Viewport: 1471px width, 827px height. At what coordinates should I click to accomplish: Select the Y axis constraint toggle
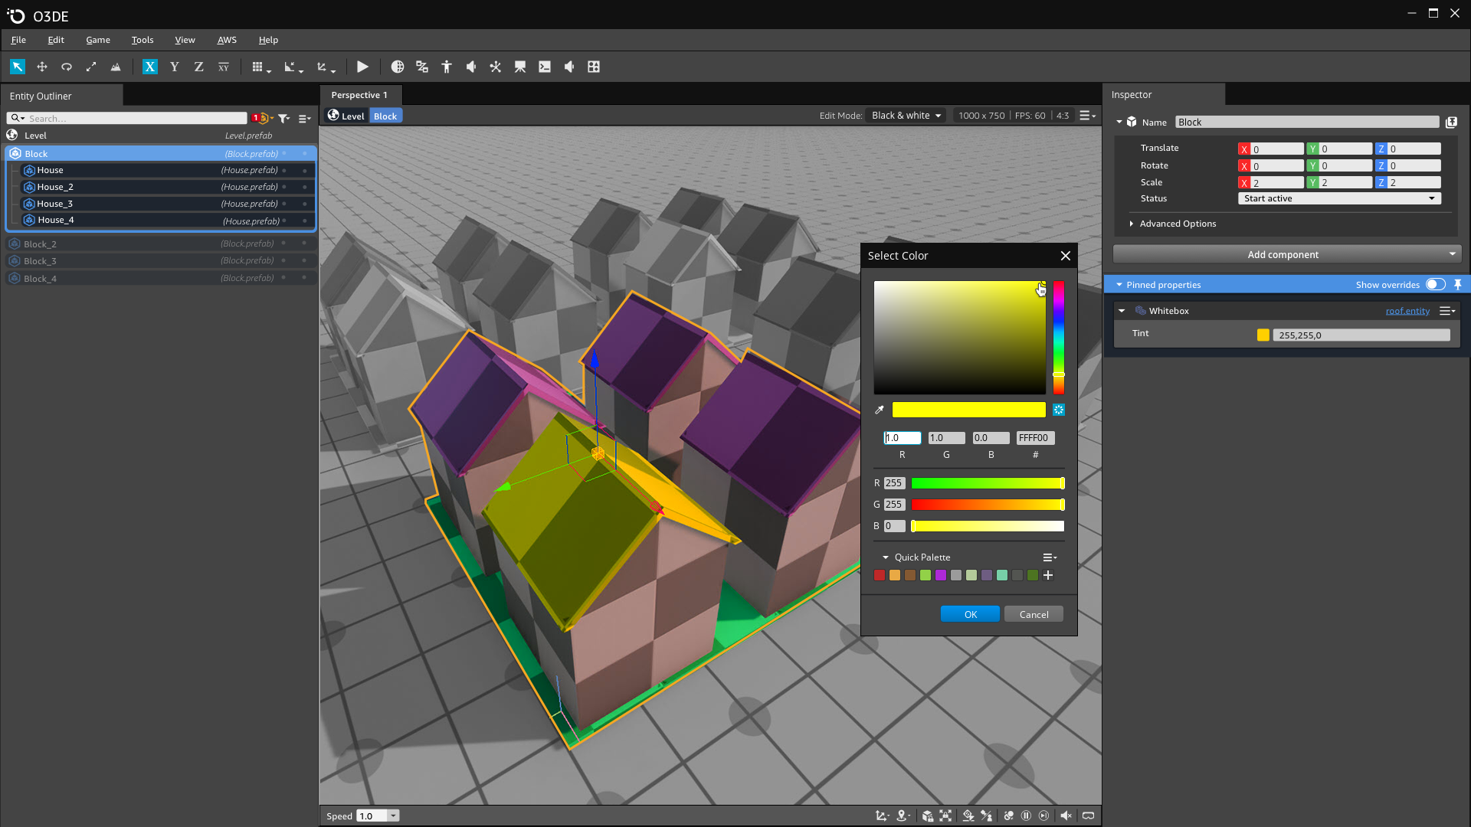174,67
